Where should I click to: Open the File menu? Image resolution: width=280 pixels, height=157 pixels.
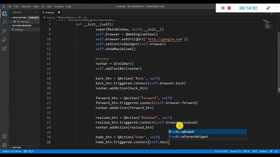tap(10, 7)
